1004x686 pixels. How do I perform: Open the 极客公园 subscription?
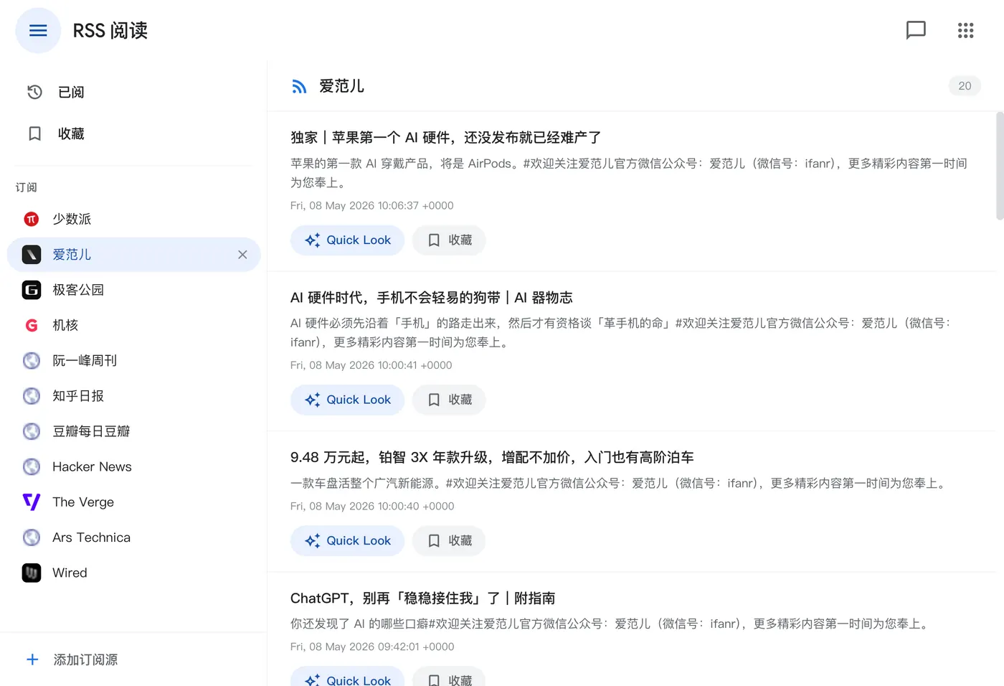tap(133, 290)
